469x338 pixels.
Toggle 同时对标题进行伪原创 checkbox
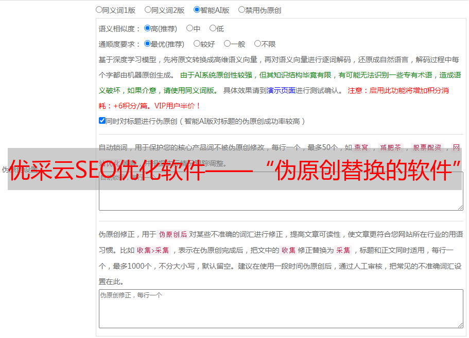(102, 121)
